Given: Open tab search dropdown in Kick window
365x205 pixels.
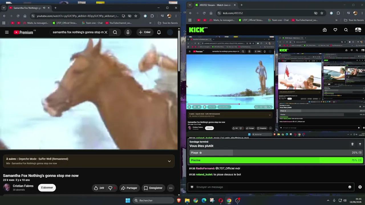Looking at the screenshot, I should [190, 5].
